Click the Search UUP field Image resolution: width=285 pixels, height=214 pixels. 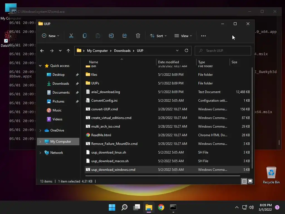coord(223,51)
